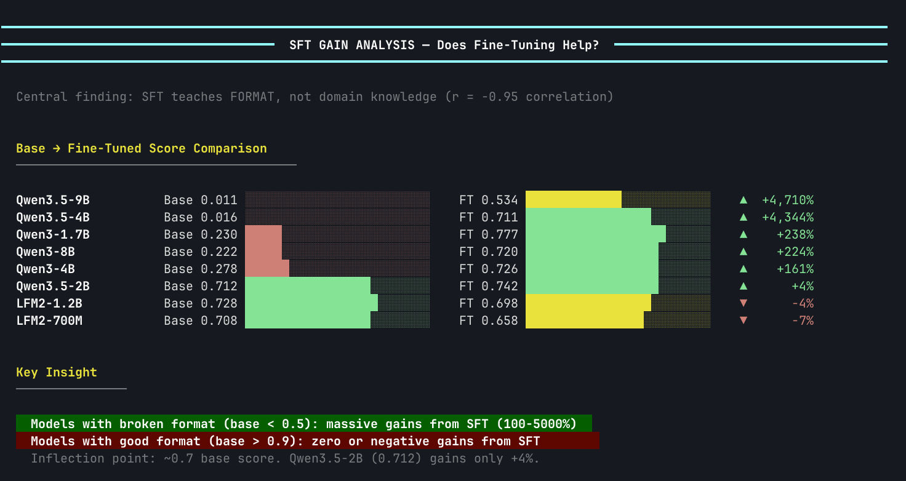
Task: Click the up arrow beside Qwen3-4B's gain
Action: click(x=744, y=269)
